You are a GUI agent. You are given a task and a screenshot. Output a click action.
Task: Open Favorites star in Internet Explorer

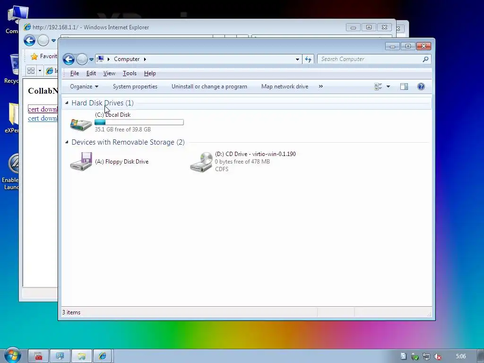34,56
